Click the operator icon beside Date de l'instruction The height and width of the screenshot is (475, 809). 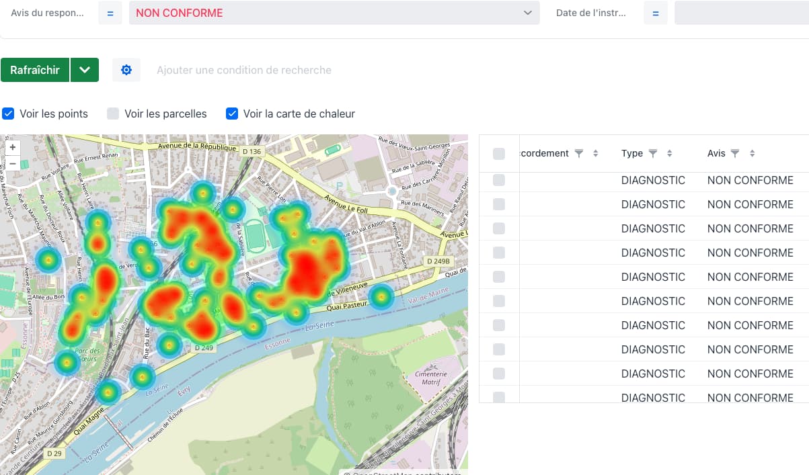pos(656,13)
